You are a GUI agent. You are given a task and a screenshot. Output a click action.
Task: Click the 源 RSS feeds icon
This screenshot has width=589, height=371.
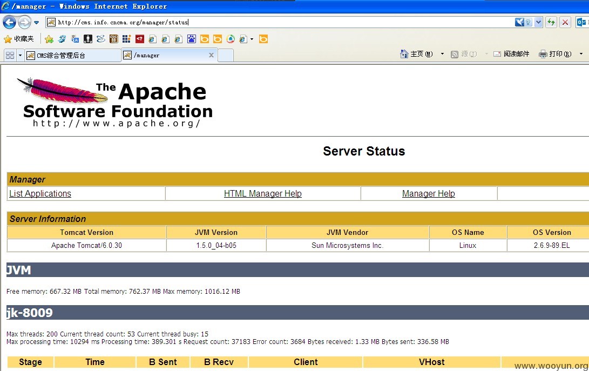455,54
